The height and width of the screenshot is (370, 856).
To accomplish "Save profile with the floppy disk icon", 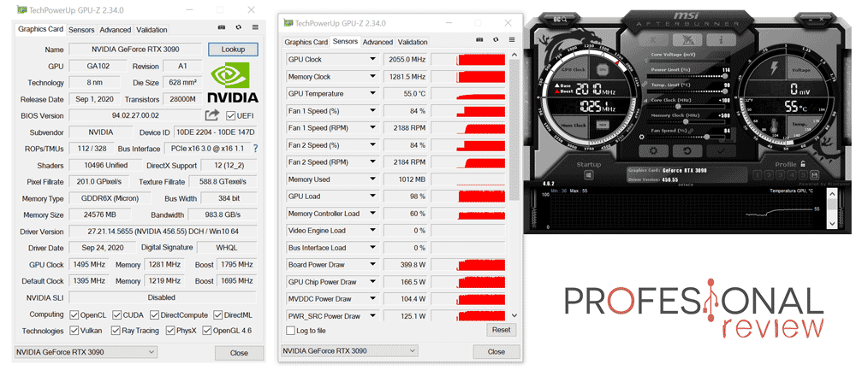I will (814, 175).
